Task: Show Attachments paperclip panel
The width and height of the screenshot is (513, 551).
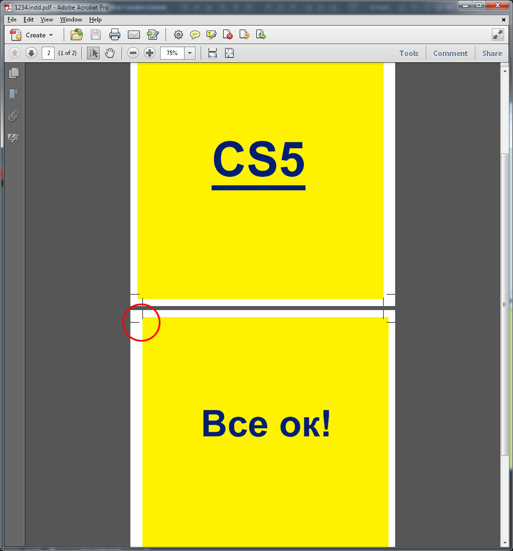Action: (x=14, y=116)
